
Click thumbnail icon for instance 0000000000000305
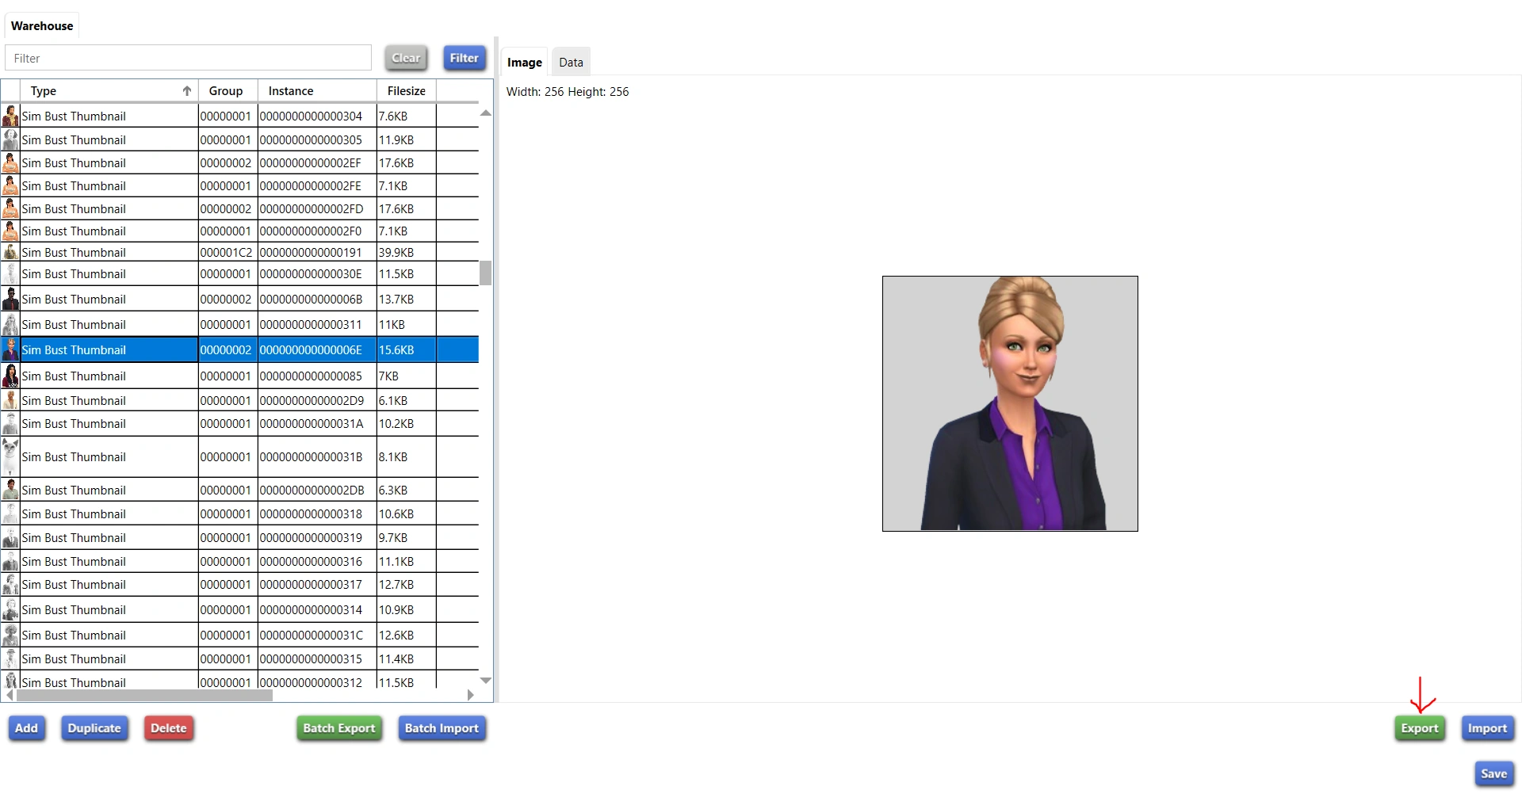pyautogui.click(x=10, y=139)
